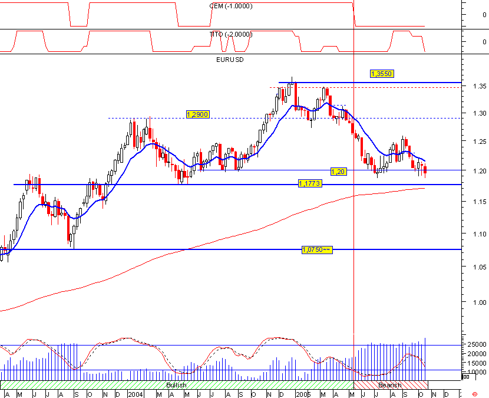This screenshot has width=489, height=398.
Task: Click the 1.30 price axis value
Action: coord(480,113)
